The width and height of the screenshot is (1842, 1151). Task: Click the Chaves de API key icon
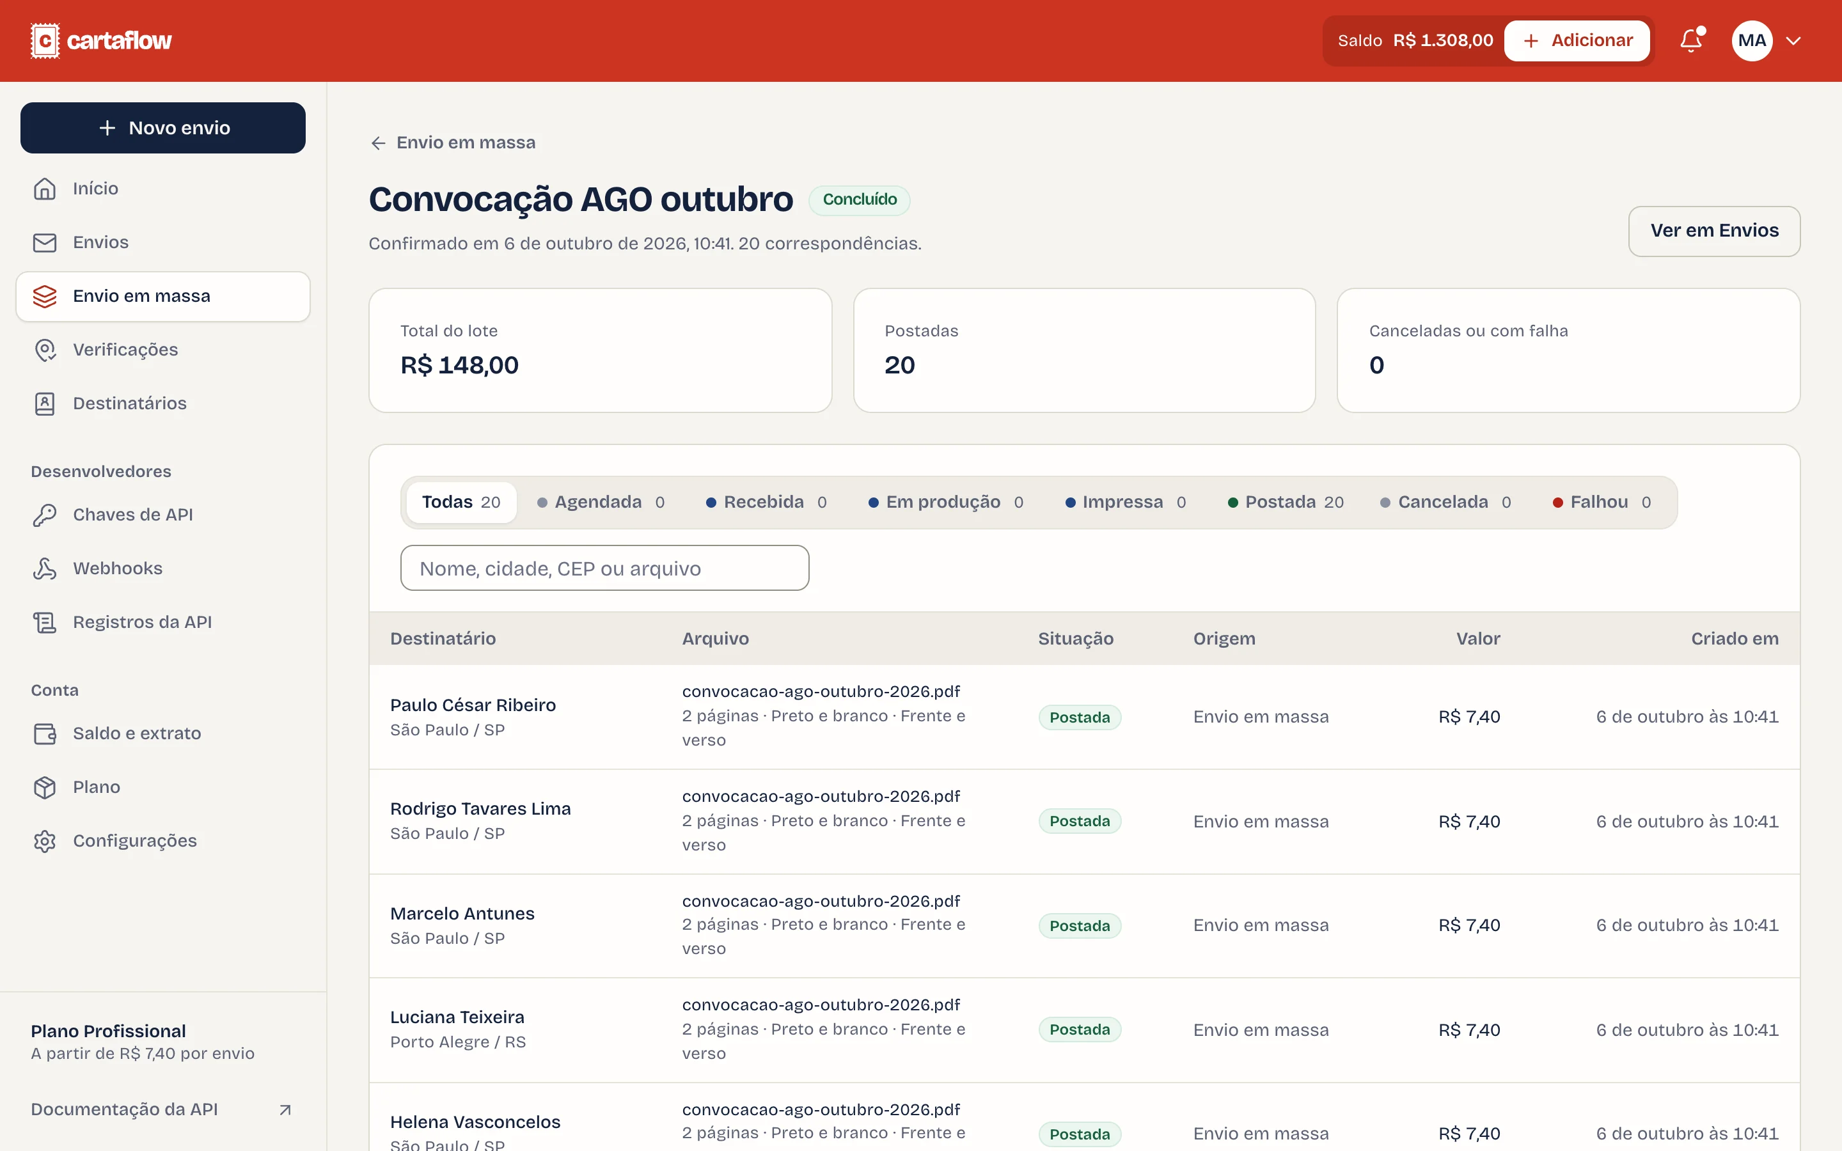(x=45, y=515)
